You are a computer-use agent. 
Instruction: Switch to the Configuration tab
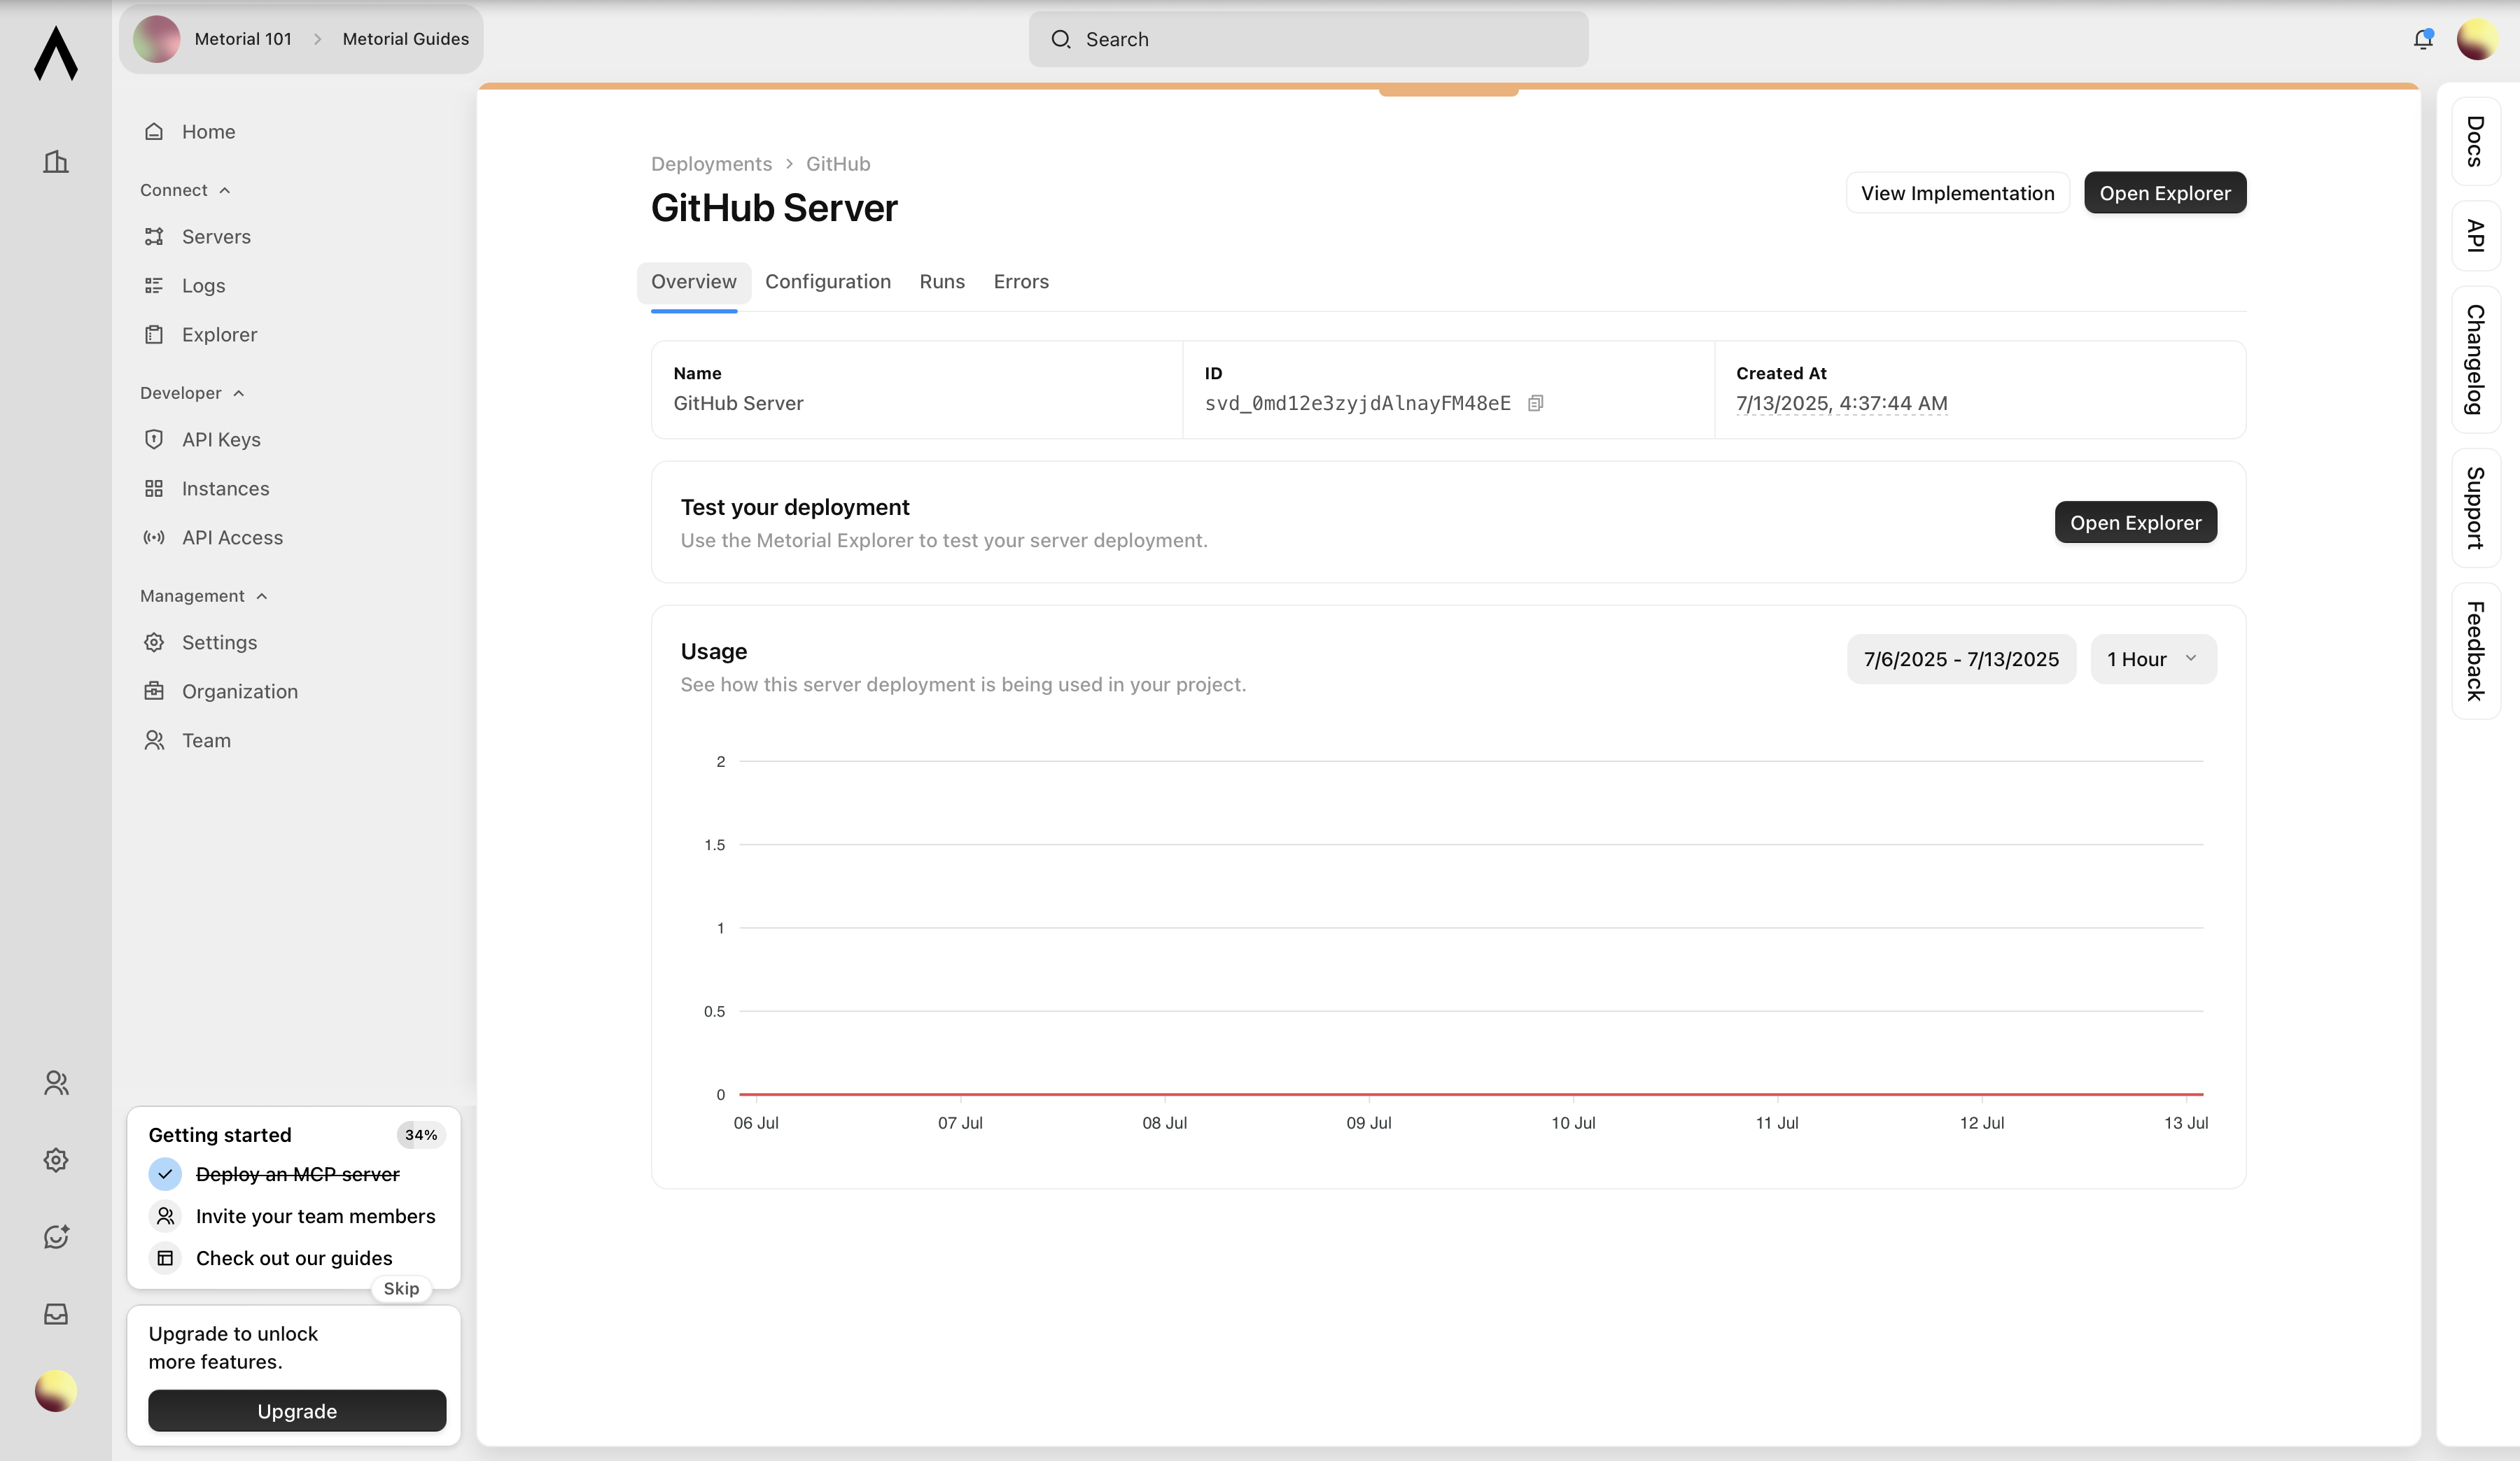pos(828,282)
